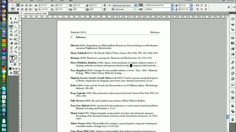This screenshot has width=236, height=132.
Task: Open the Gradient panel icon
Action: pyautogui.click(x=233, y=54)
